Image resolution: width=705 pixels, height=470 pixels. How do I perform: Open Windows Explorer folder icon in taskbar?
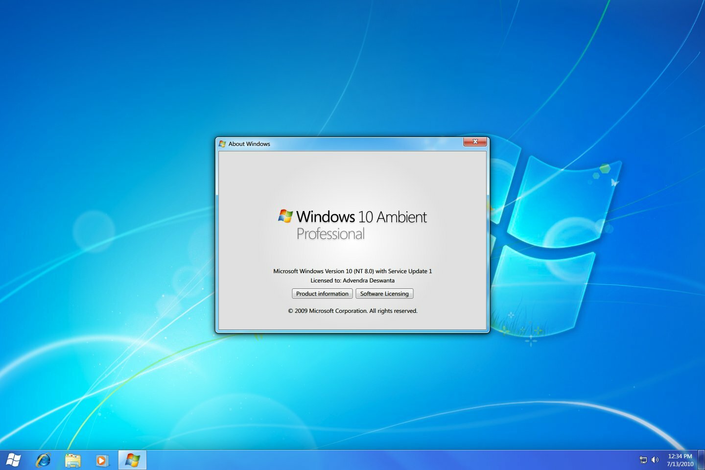pos(73,460)
